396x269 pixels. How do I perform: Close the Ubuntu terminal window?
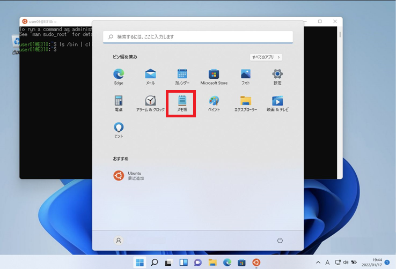[335, 21]
